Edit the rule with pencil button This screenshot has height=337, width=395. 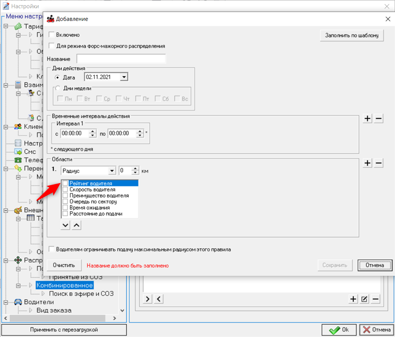pyautogui.click(x=364, y=299)
